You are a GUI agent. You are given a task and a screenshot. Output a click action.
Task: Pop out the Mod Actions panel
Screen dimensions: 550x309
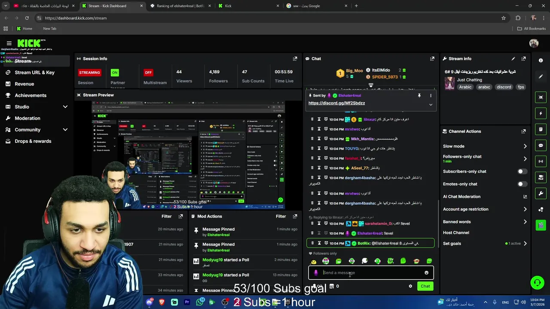tap(295, 216)
